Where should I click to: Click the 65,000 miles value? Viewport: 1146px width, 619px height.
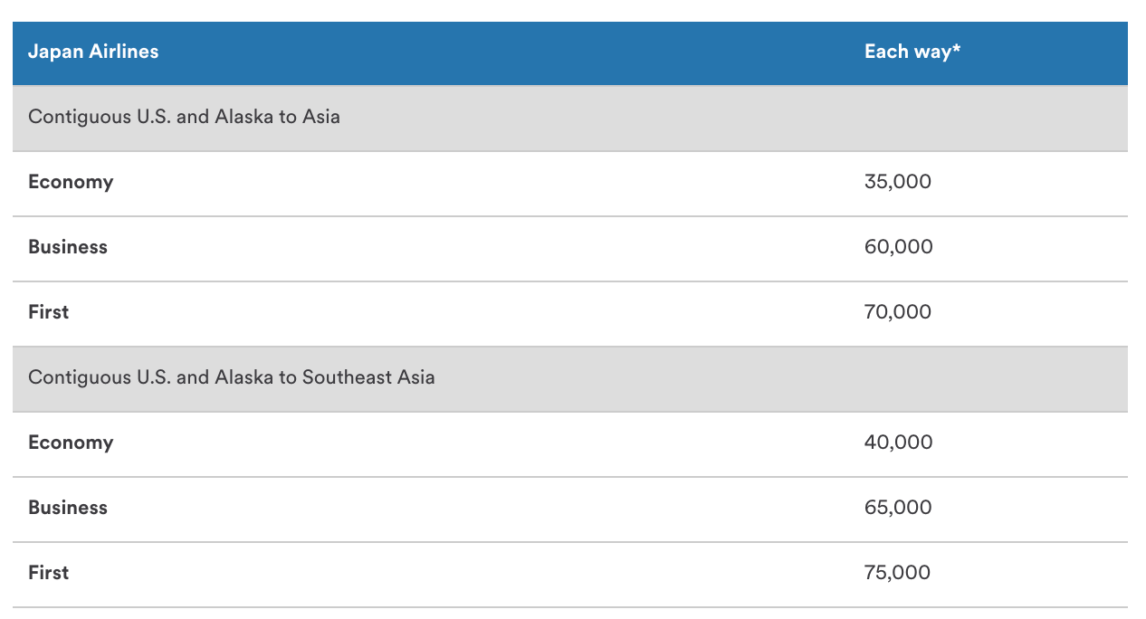(898, 508)
